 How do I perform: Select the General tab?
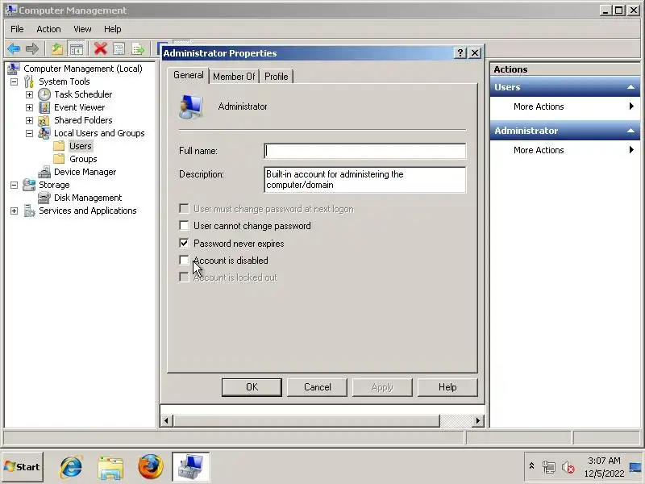point(189,75)
